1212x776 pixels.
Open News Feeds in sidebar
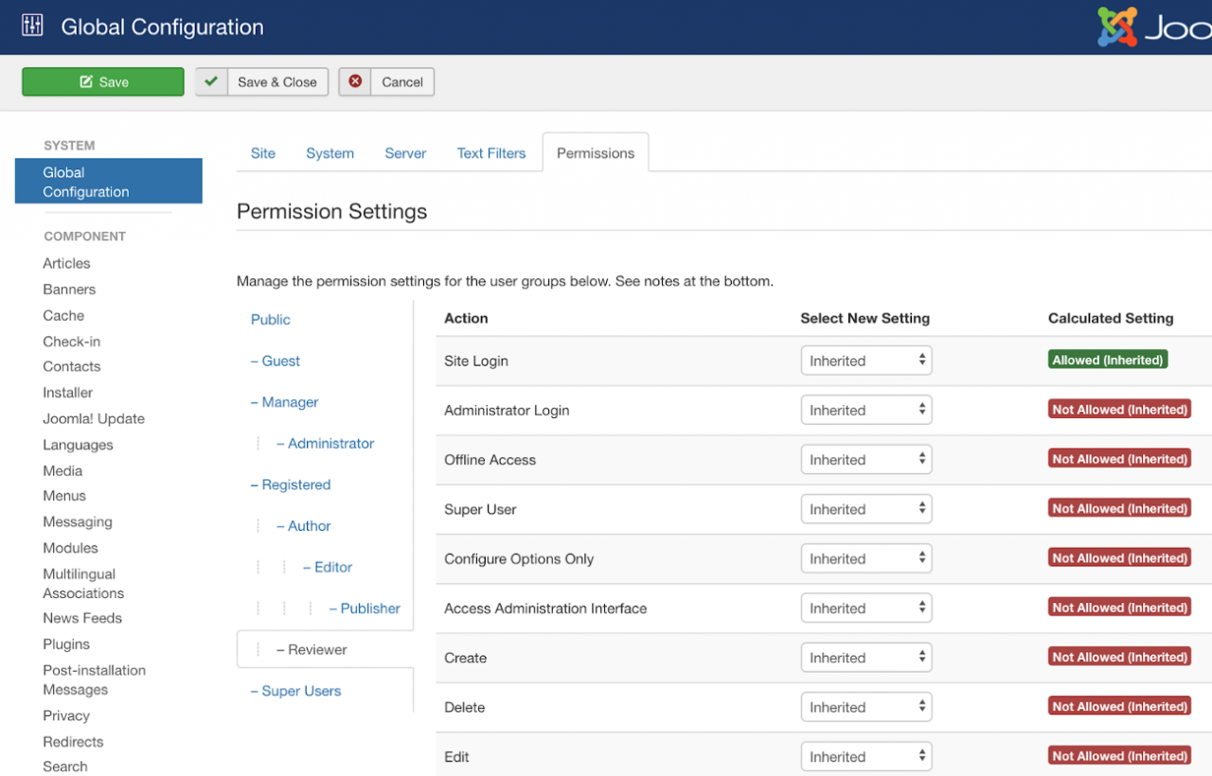click(x=82, y=618)
